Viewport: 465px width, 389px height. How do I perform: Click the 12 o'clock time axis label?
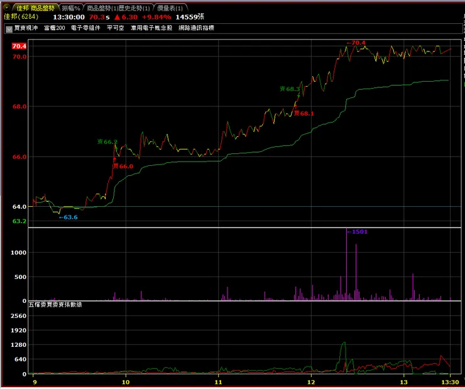click(311, 382)
